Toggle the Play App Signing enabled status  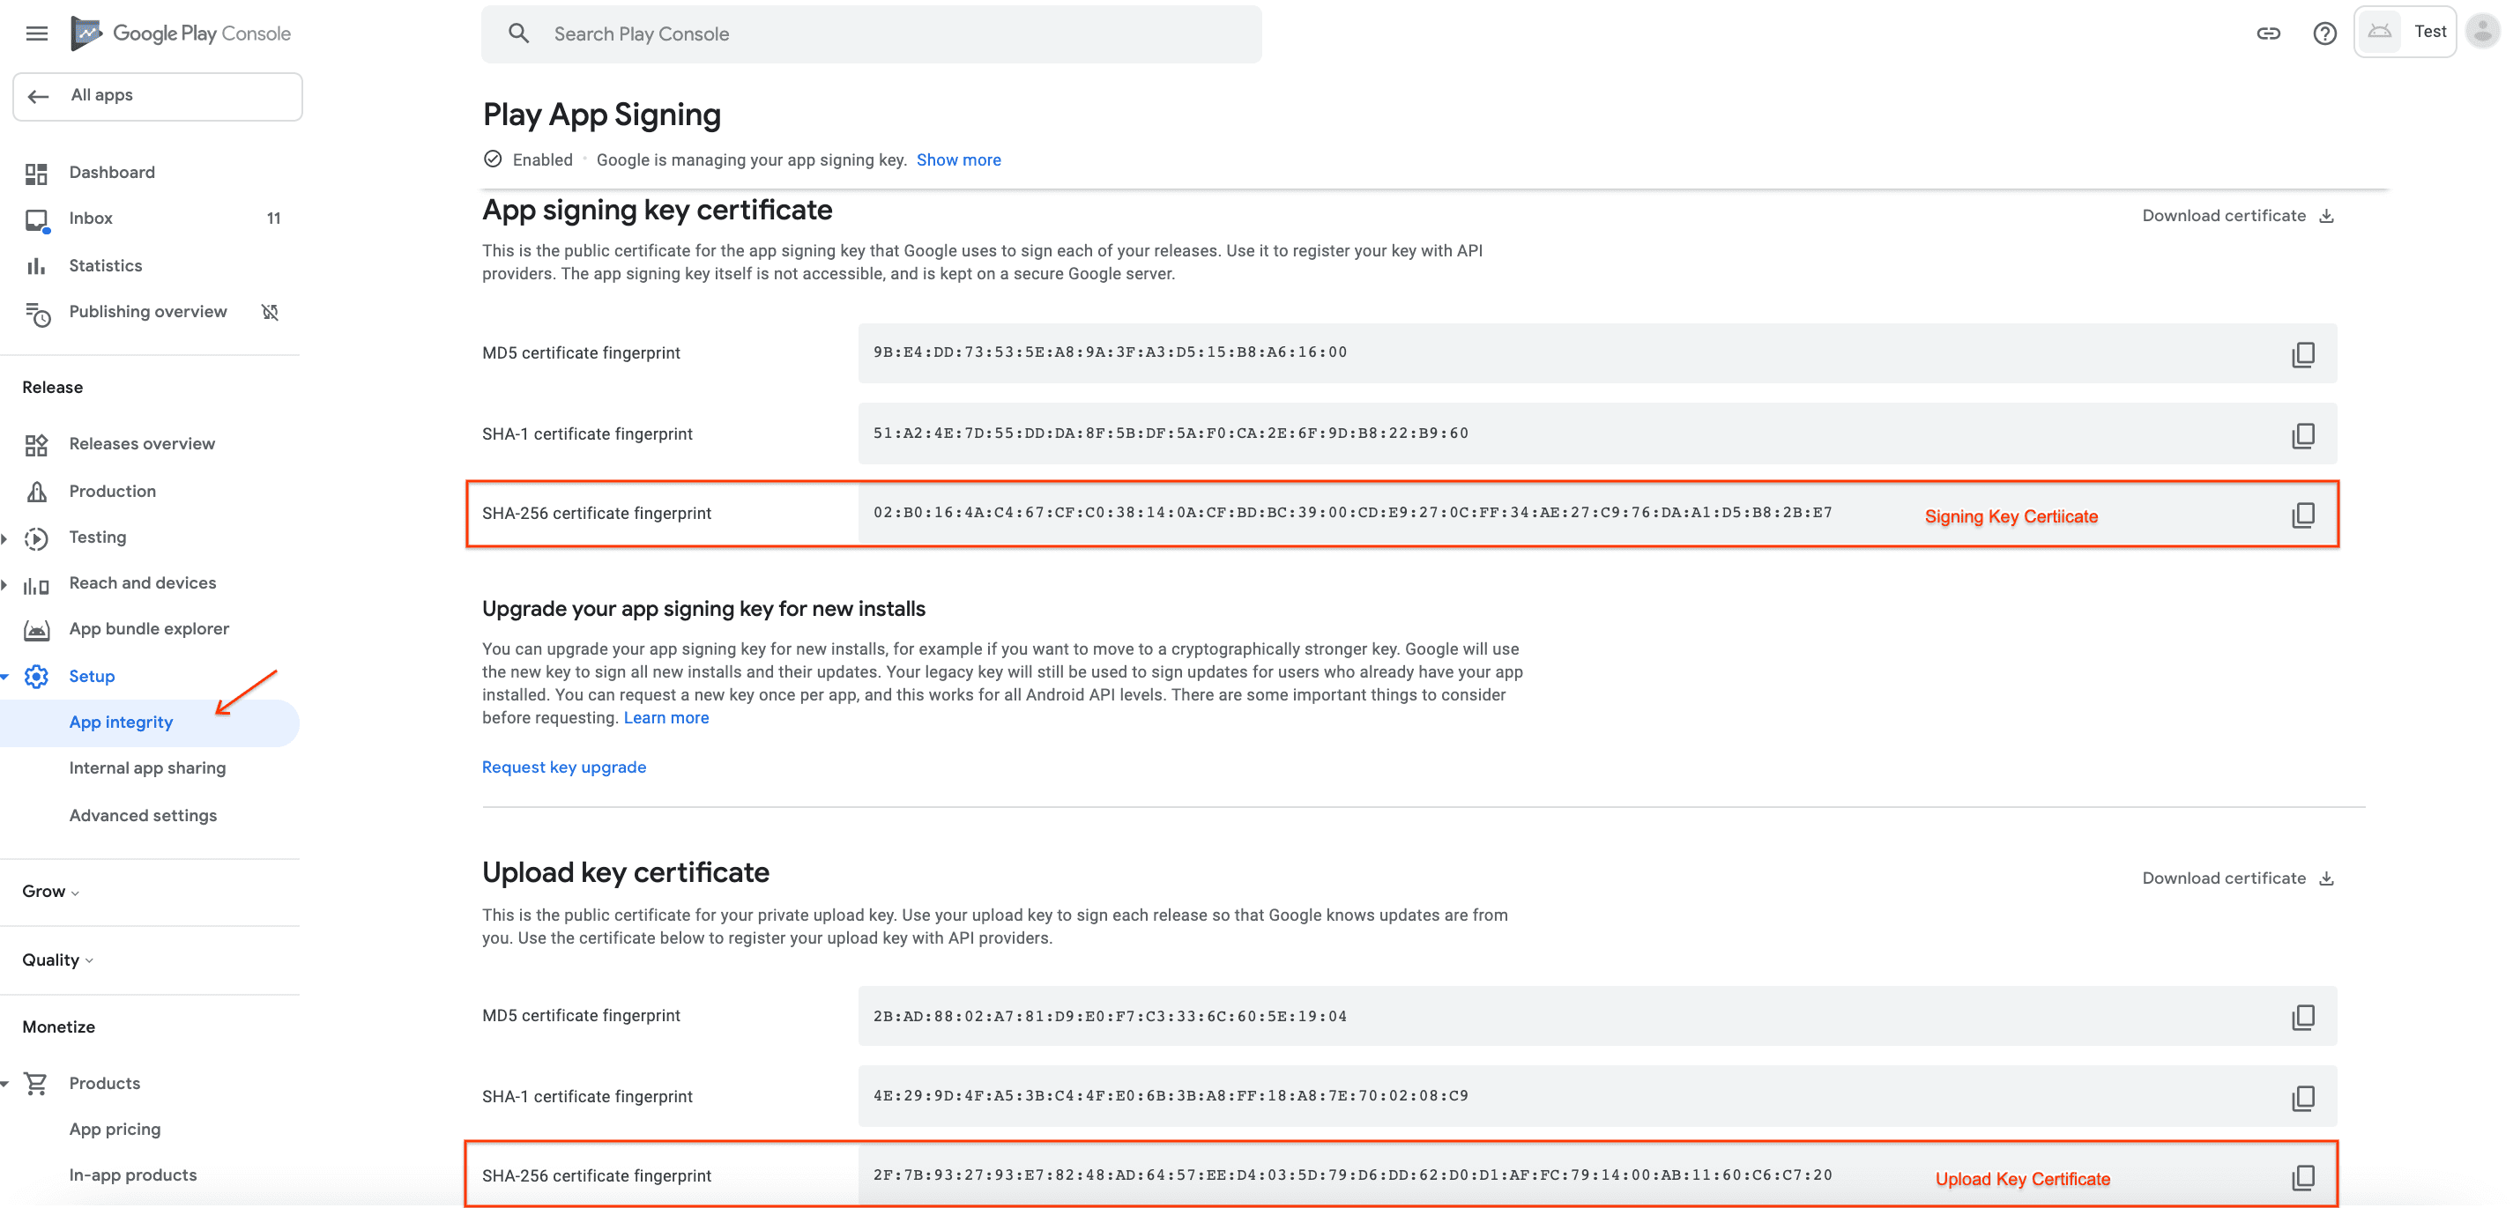click(x=495, y=159)
